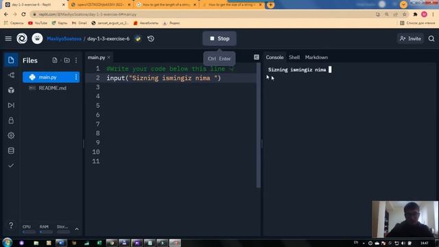
Task: Click the Storage usage bar
Action: (x=63, y=232)
